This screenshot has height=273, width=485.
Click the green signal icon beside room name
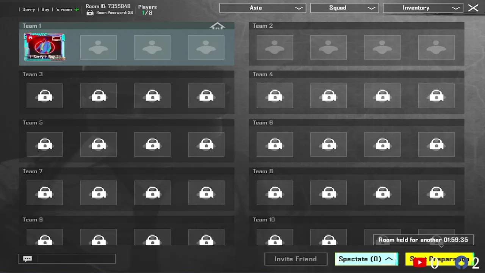click(77, 9)
